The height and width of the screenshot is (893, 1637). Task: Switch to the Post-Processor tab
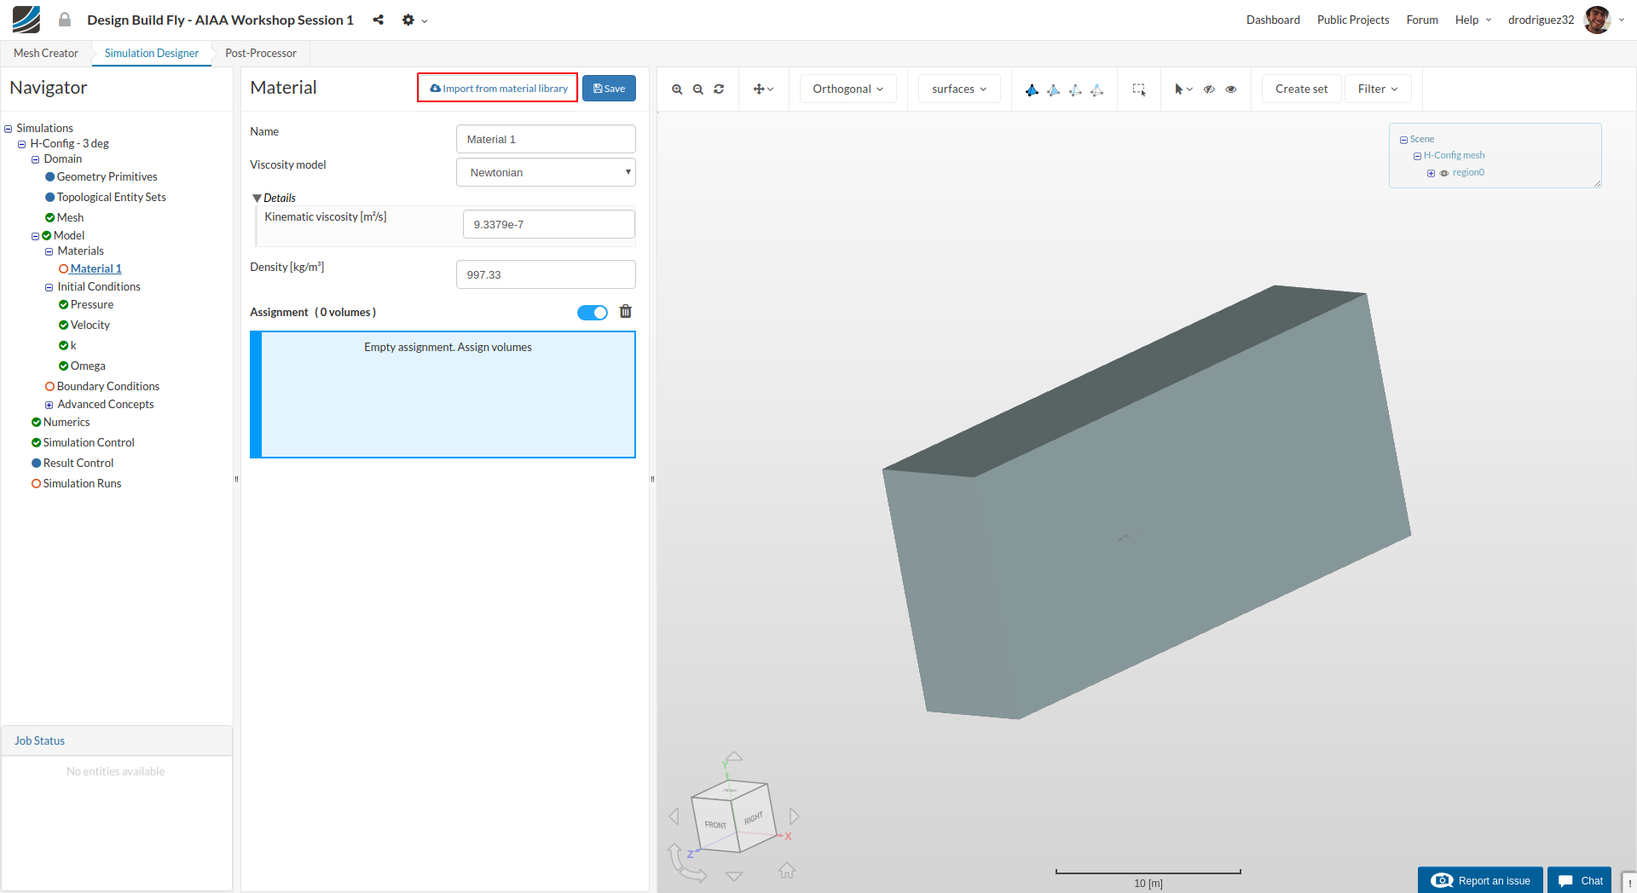pyautogui.click(x=261, y=53)
